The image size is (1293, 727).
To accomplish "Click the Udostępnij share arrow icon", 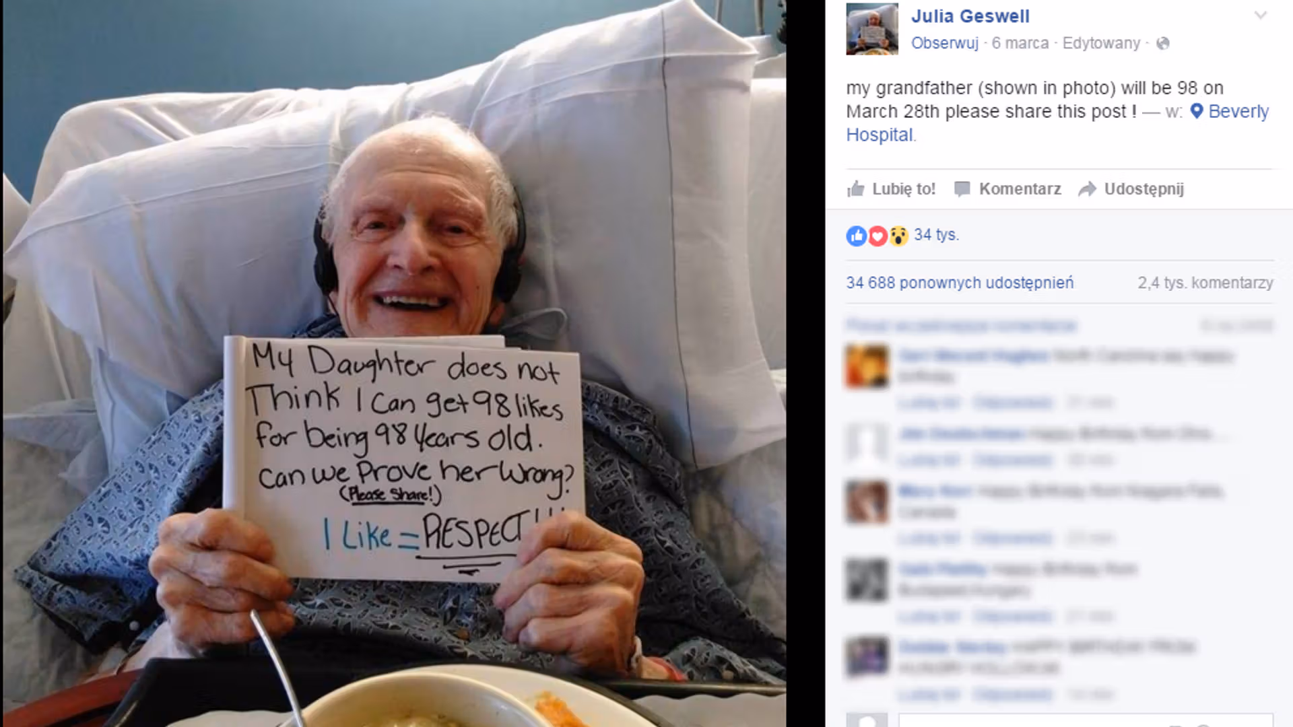I will coord(1088,189).
